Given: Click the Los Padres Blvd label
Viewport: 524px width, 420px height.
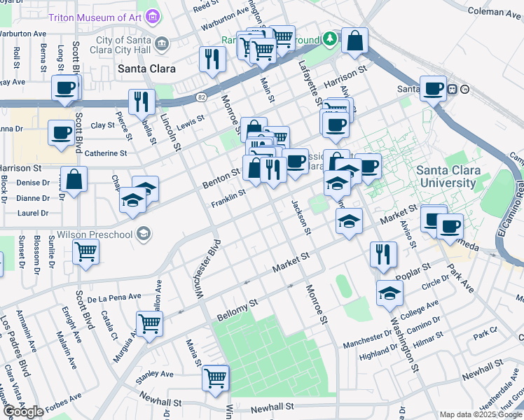Looking at the screenshot, I should coord(15,346).
